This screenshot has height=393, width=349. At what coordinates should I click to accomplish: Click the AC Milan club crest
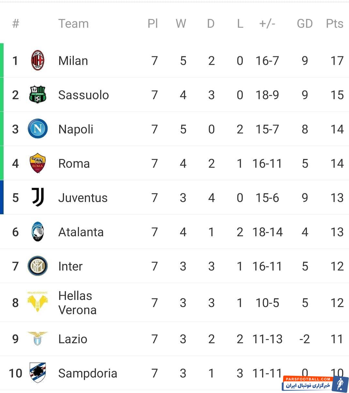pos(38,60)
